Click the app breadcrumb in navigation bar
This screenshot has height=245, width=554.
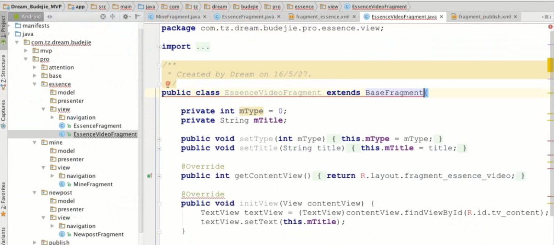[76, 6]
